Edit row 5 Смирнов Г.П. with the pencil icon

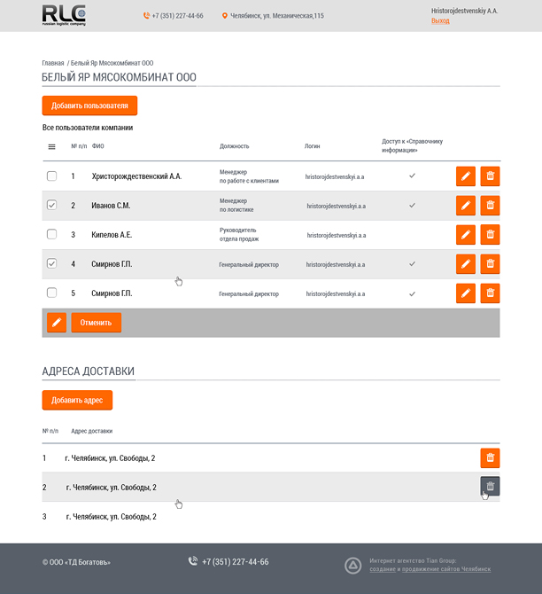click(x=466, y=293)
